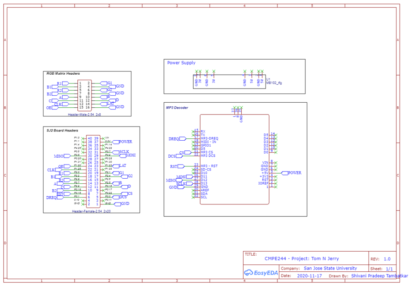Click the MP3-DREQ pin label

[x=209, y=138]
